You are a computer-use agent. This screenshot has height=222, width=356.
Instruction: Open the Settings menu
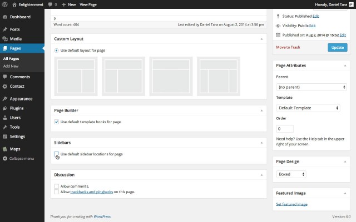(x=17, y=137)
